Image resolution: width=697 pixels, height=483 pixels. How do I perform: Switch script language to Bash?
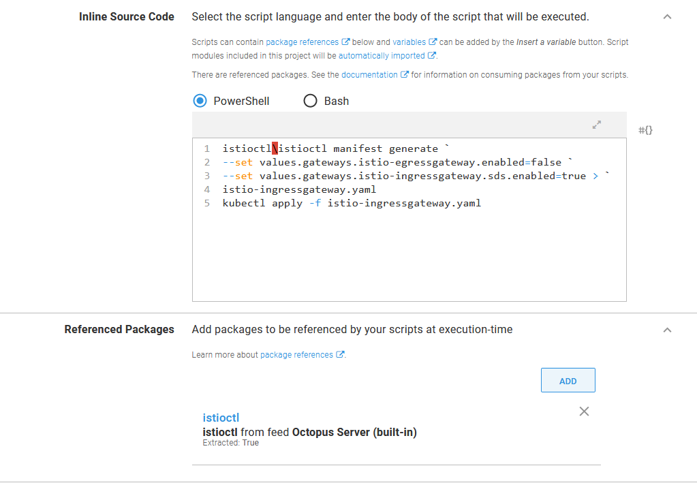point(311,100)
